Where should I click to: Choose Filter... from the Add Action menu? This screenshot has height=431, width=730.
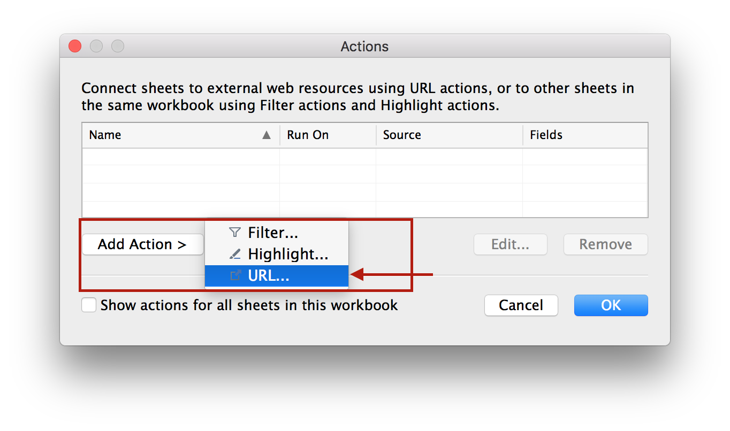pos(273,233)
